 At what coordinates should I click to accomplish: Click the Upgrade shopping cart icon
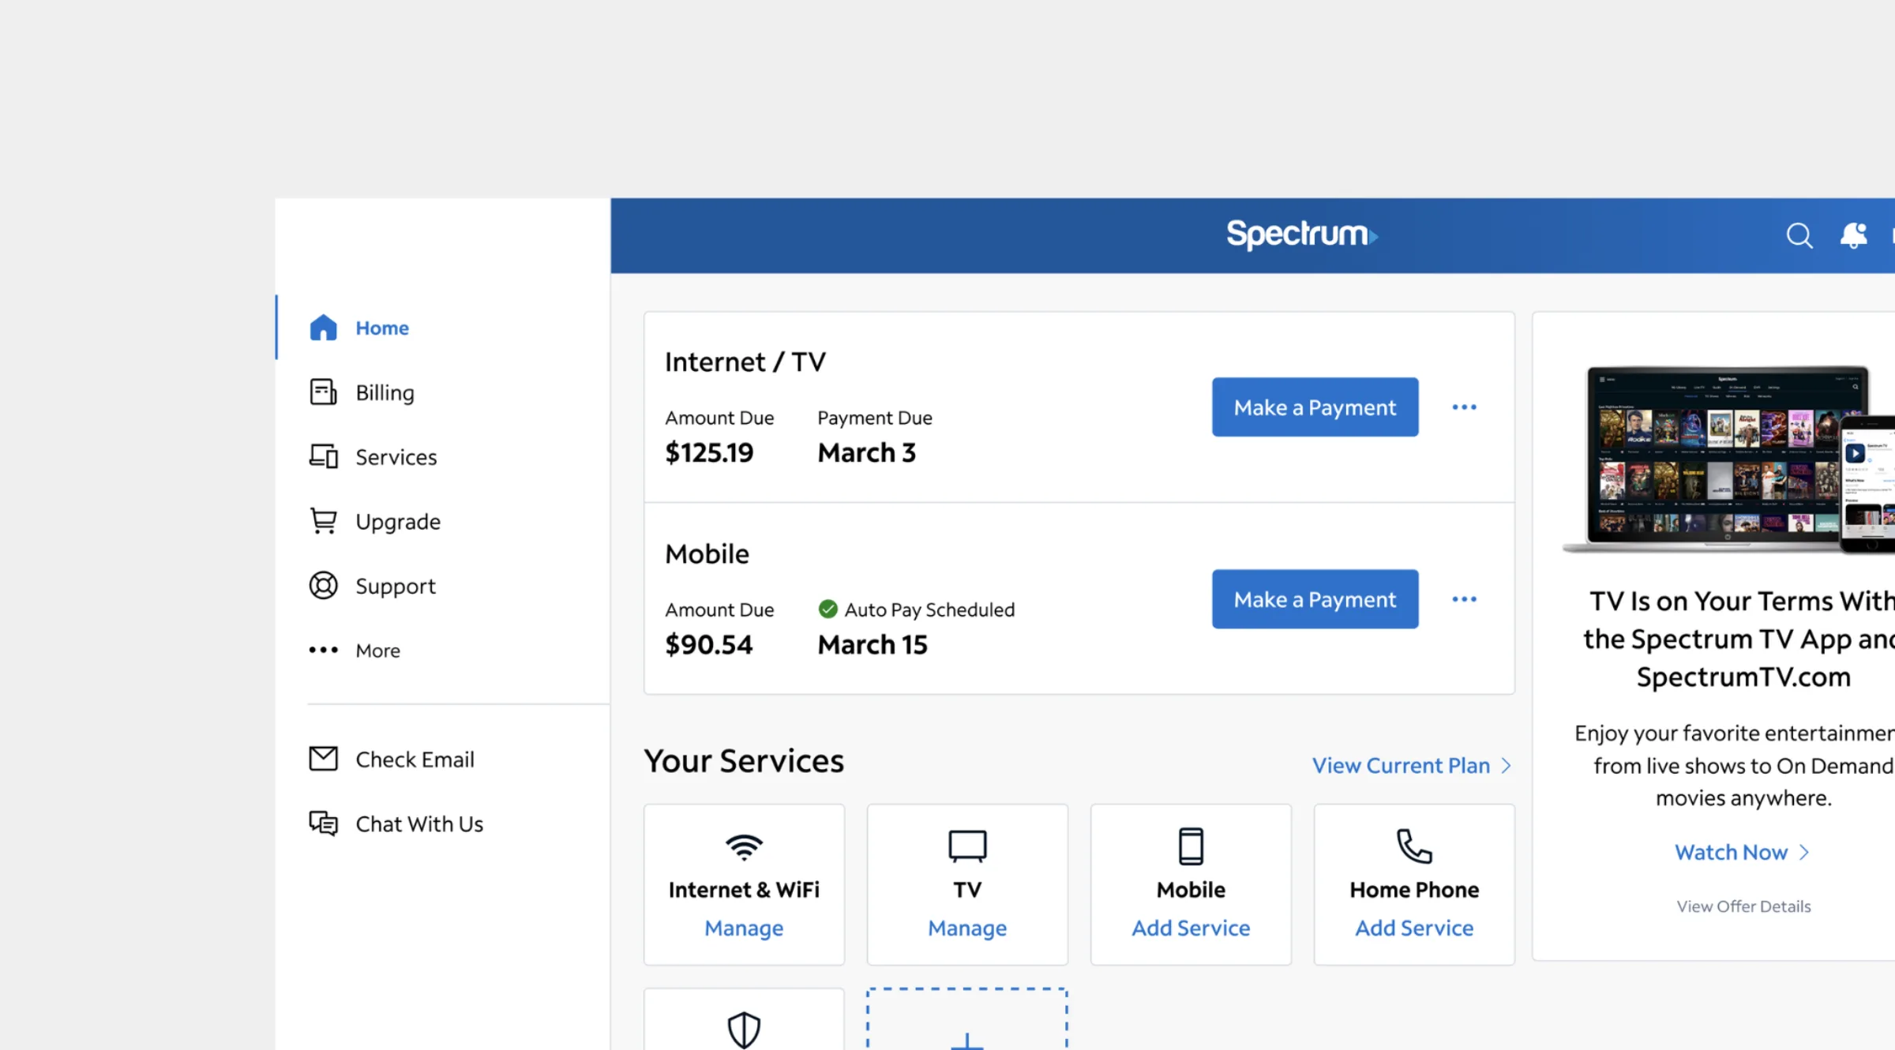[x=323, y=521]
